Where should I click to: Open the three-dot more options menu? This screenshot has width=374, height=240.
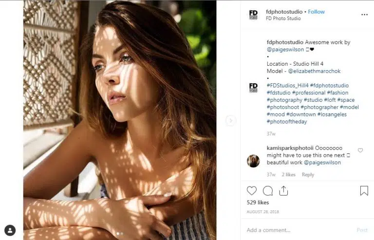click(364, 15)
